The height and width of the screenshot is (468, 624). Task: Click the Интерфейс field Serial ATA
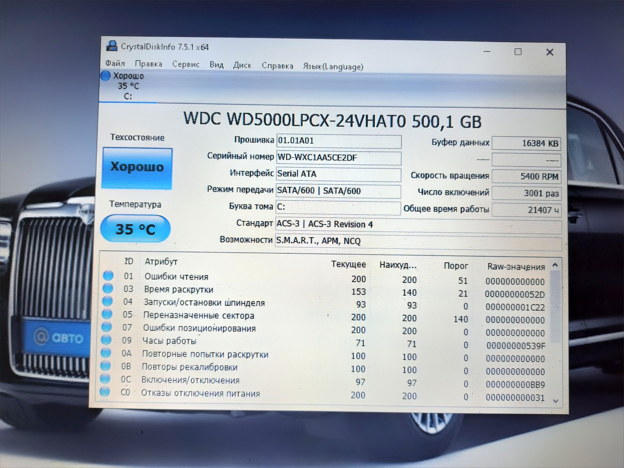[x=339, y=174]
